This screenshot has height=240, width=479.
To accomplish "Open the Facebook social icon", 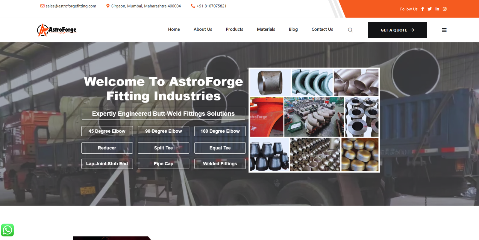I will click(x=422, y=9).
